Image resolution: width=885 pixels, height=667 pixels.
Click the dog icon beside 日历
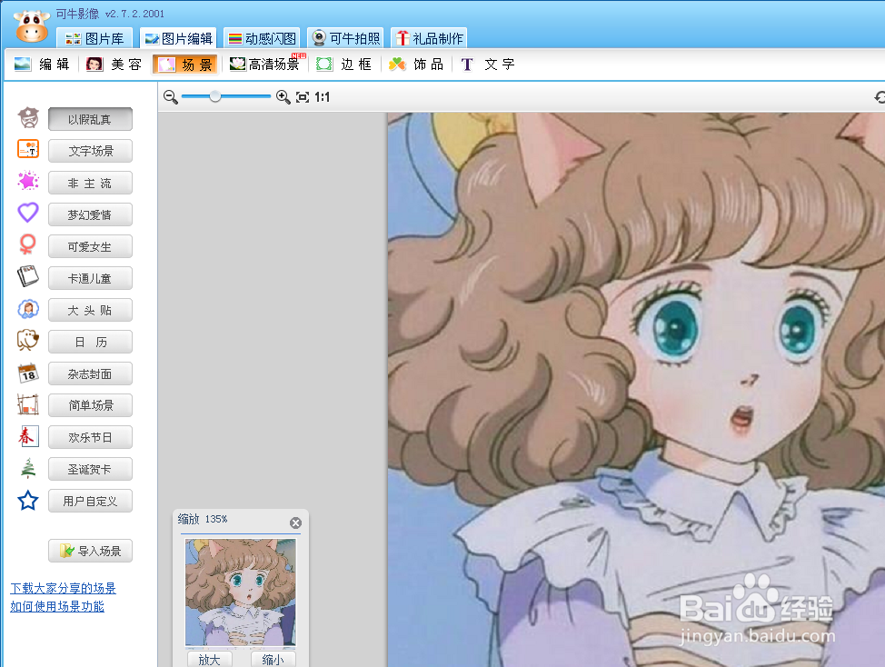(27, 340)
